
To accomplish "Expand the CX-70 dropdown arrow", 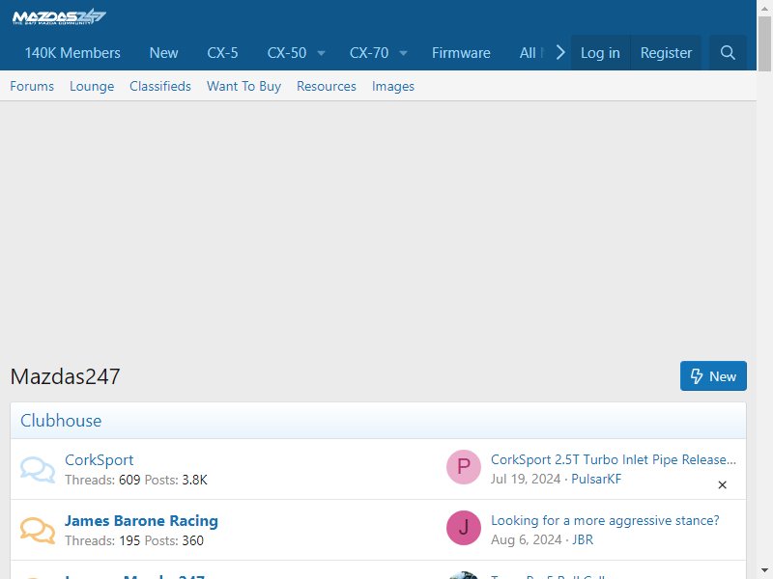I will (x=403, y=53).
